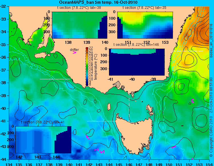Click the title OceanMAPS_ban 5m temp. 16-Oct-2010
This screenshot has width=214, height=166.
click(98, 2)
